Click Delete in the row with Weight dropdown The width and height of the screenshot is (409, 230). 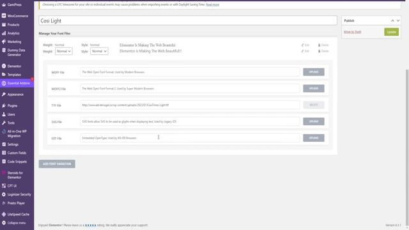coord(323,51)
